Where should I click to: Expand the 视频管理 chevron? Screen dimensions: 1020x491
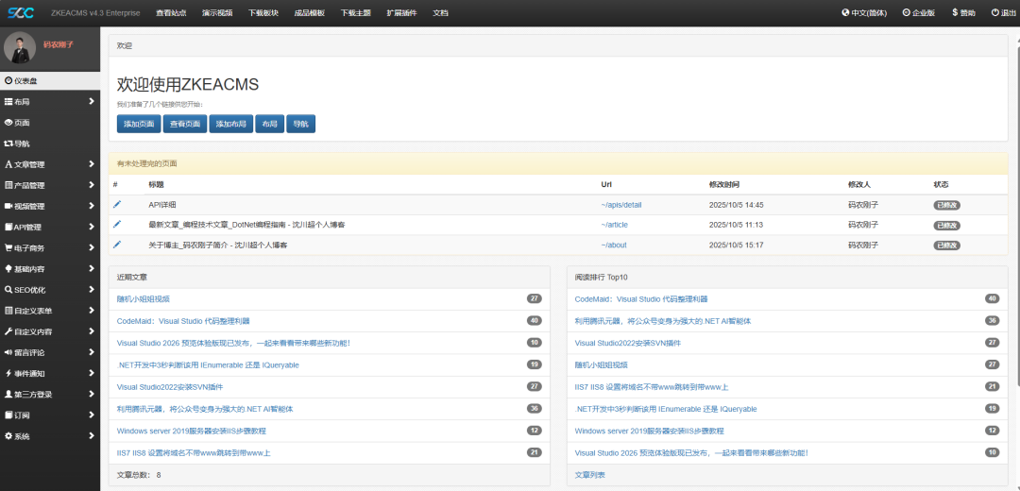pos(92,206)
